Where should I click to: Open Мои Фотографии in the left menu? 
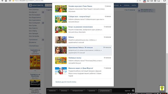(x=34, y=15)
